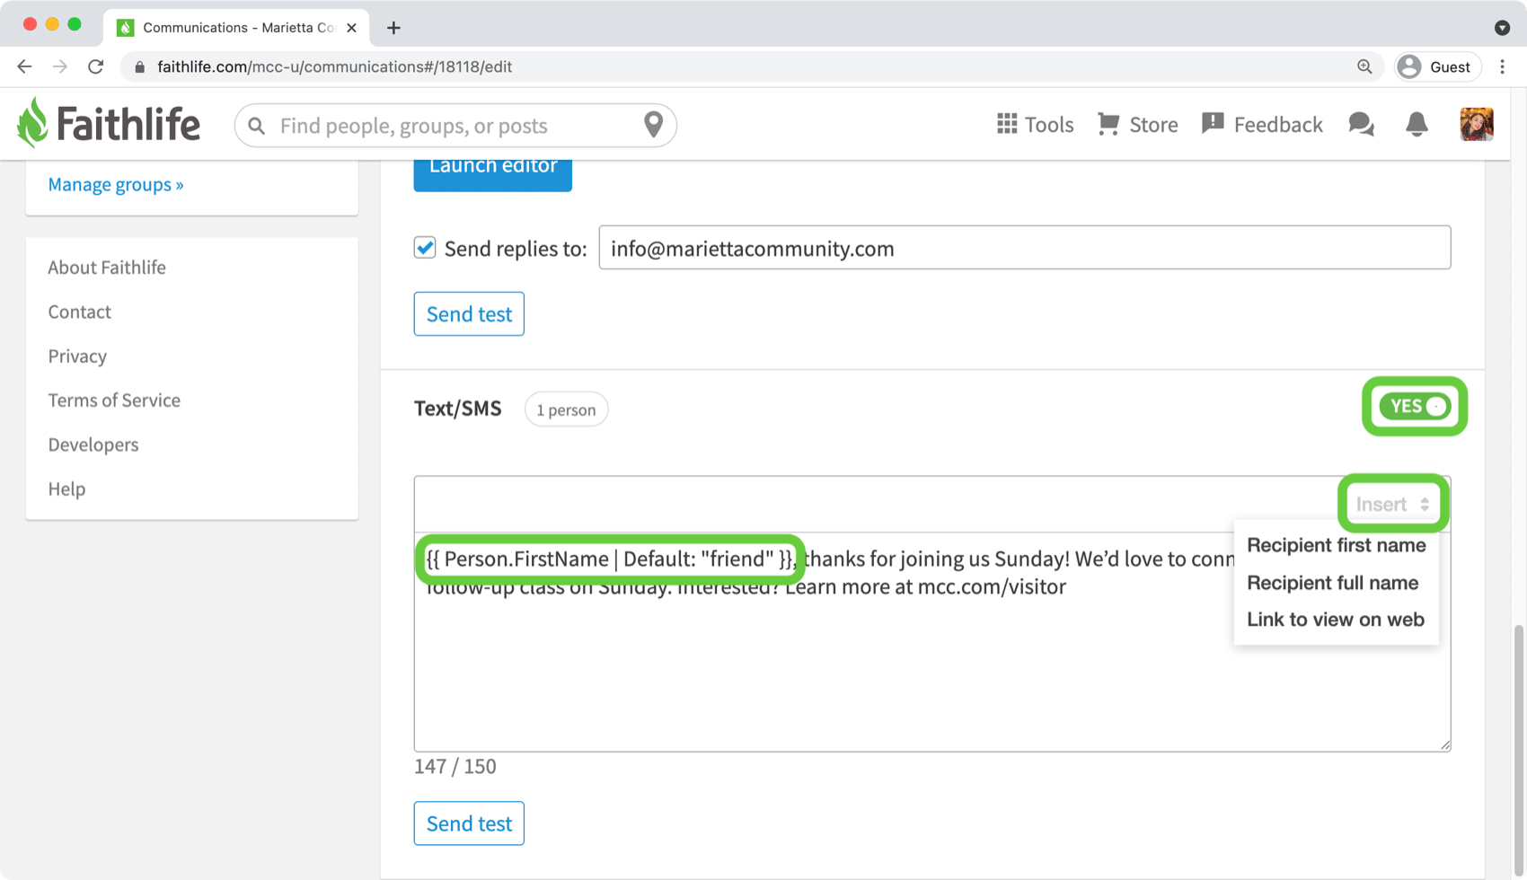Open Feedback
This screenshot has width=1527, height=880.
coord(1262,124)
